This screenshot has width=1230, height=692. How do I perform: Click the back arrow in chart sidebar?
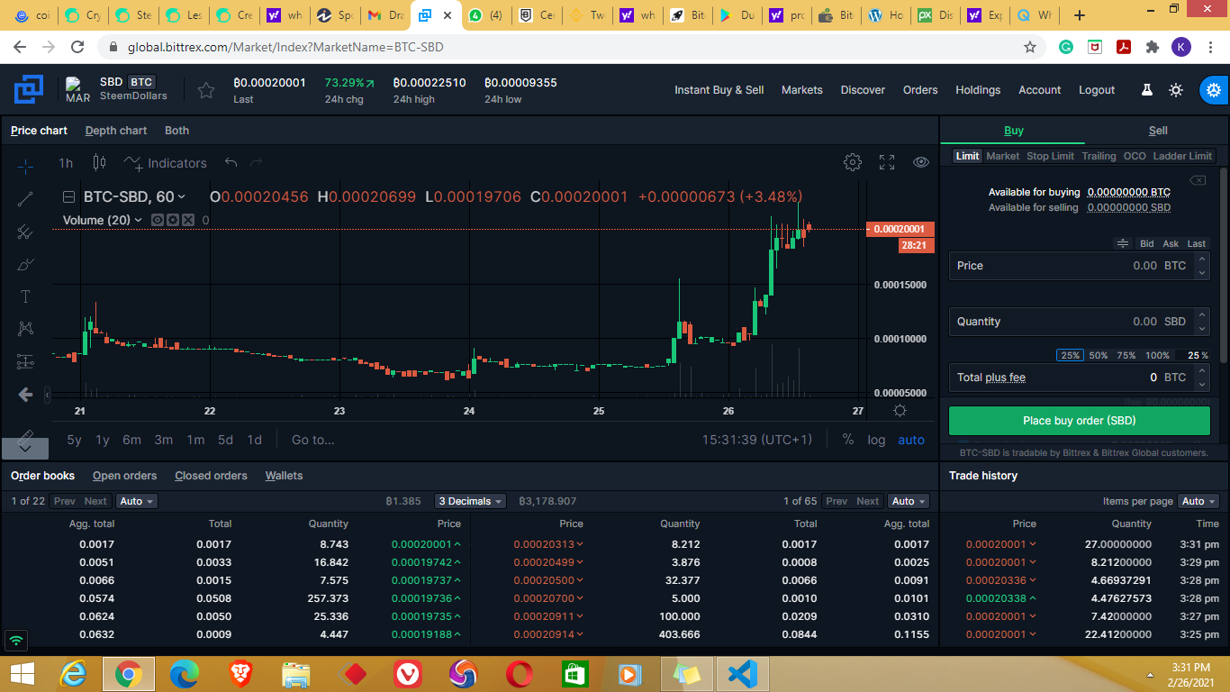(x=25, y=395)
